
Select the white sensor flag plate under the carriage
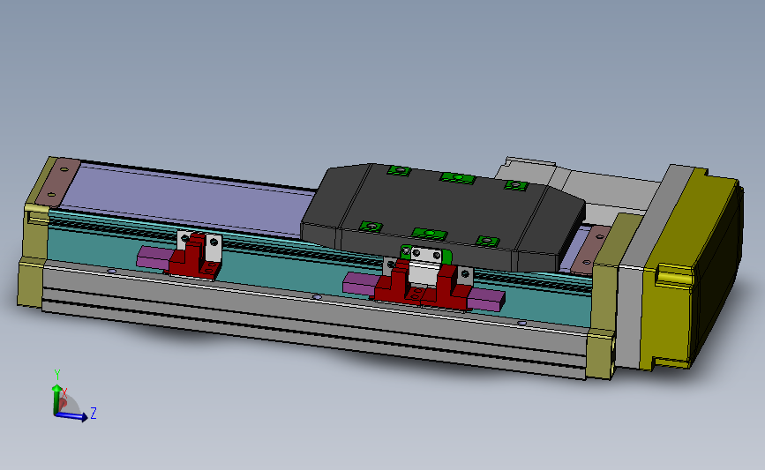coord(424,265)
